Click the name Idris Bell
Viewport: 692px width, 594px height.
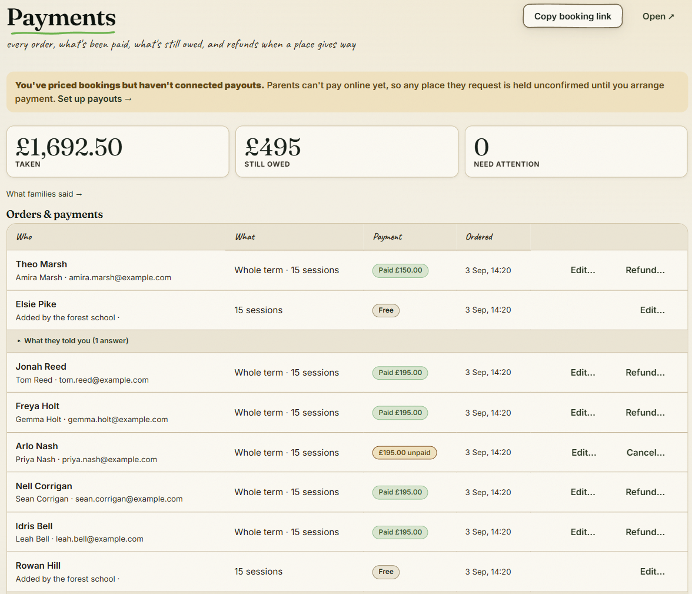(x=34, y=526)
